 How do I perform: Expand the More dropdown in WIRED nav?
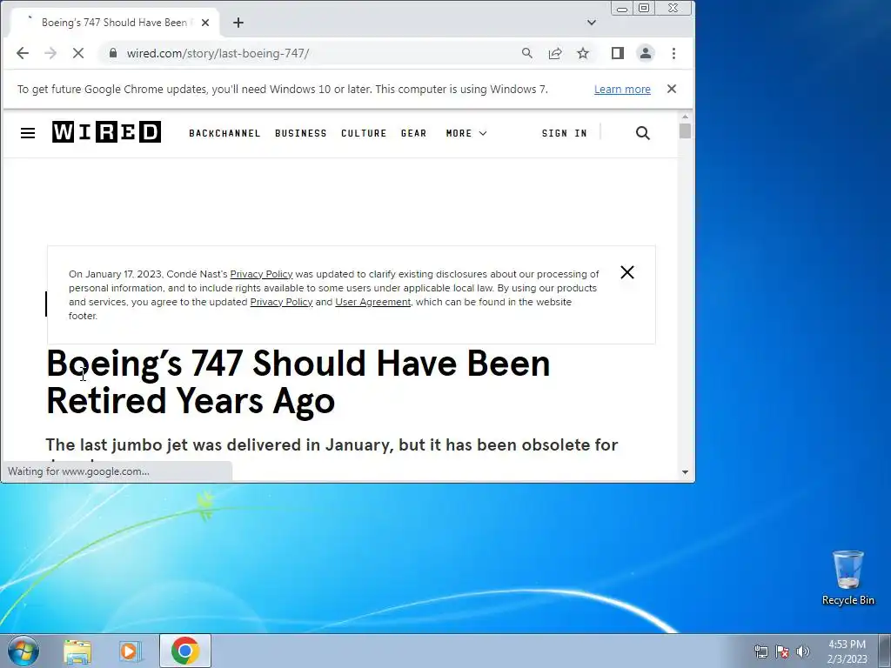466,133
